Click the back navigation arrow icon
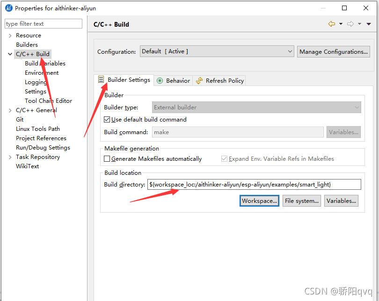Viewport: 379px width, 301px height. pos(332,24)
